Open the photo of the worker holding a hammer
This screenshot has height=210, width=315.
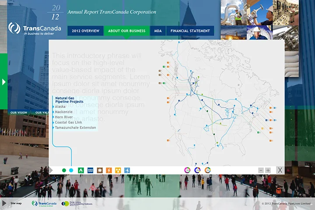click(x=260, y=12)
